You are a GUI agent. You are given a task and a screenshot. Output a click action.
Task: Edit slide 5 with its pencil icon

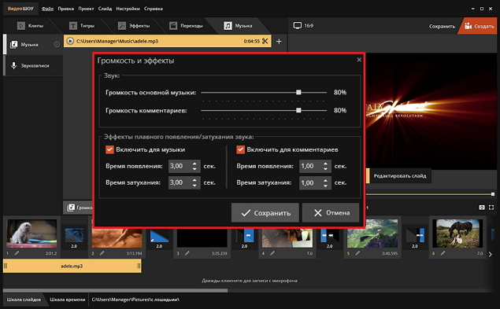click(357, 253)
